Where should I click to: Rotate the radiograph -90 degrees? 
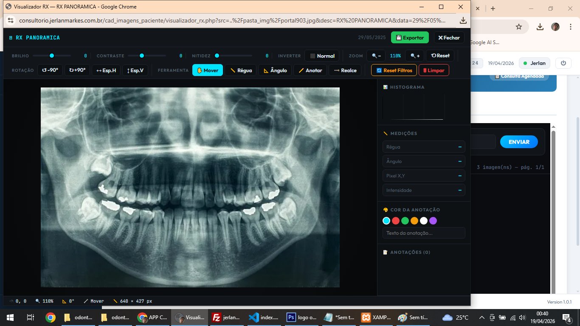pyautogui.click(x=50, y=70)
